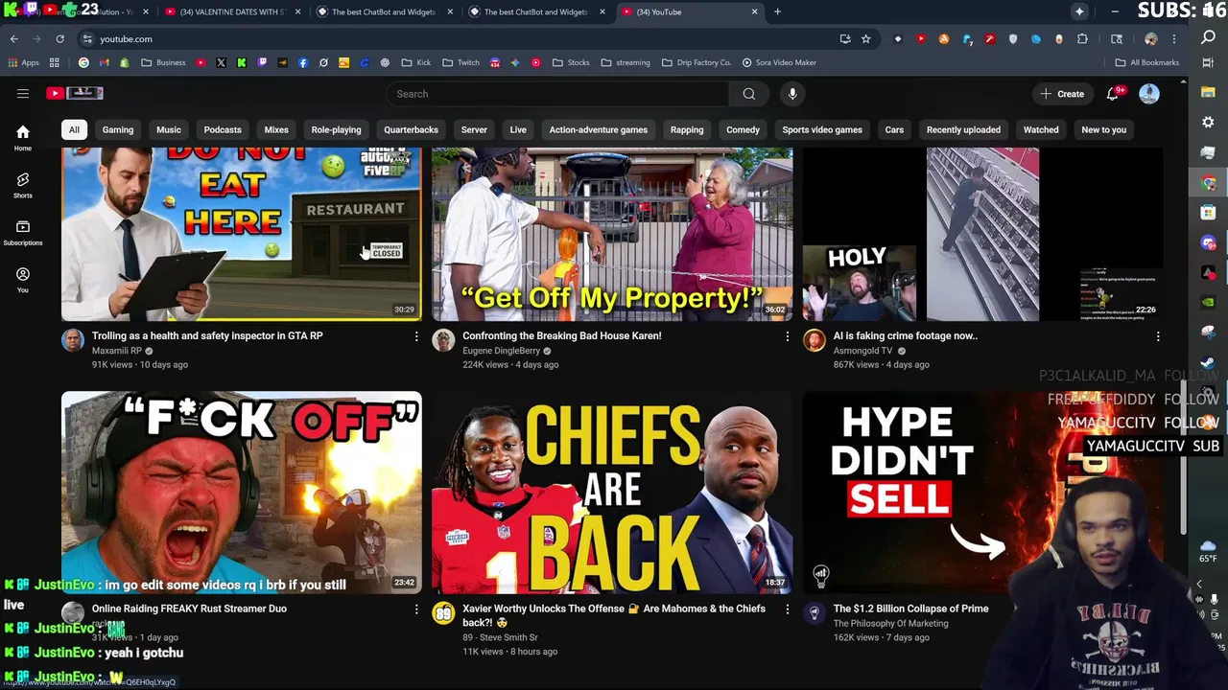Open Windows Settings gear on taskbar
The width and height of the screenshot is (1228, 690).
click(x=1209, y=123)
